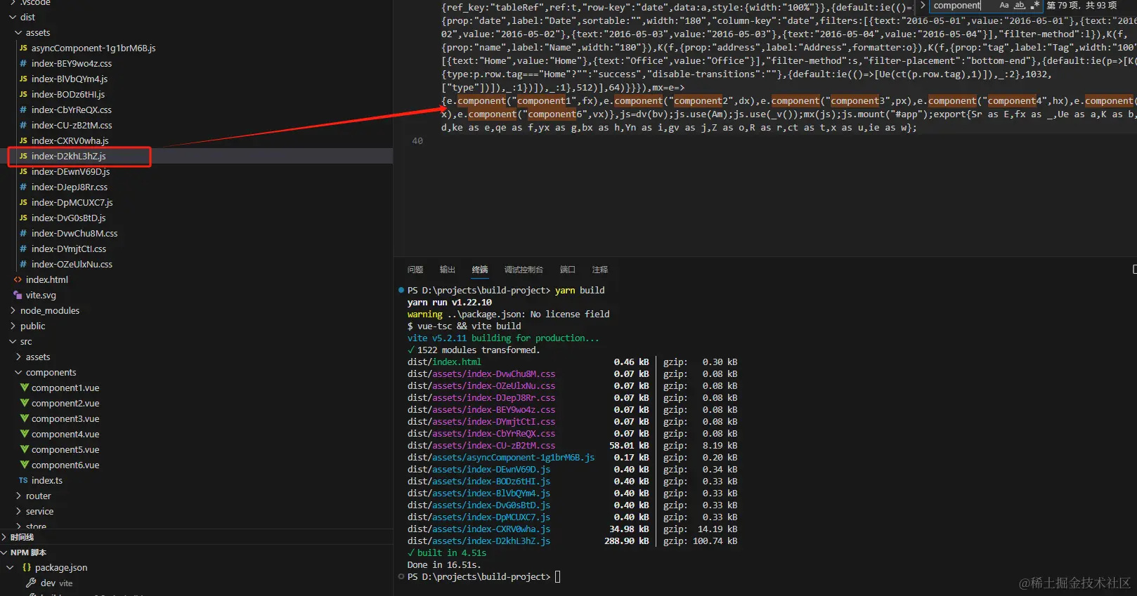Expand the public folder
Screen dimensions: 1137x596
(x=13, y=326)
